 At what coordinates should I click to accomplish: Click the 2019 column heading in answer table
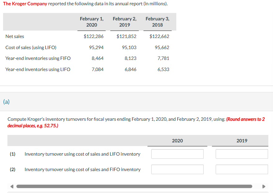click(x=242, y=141)
